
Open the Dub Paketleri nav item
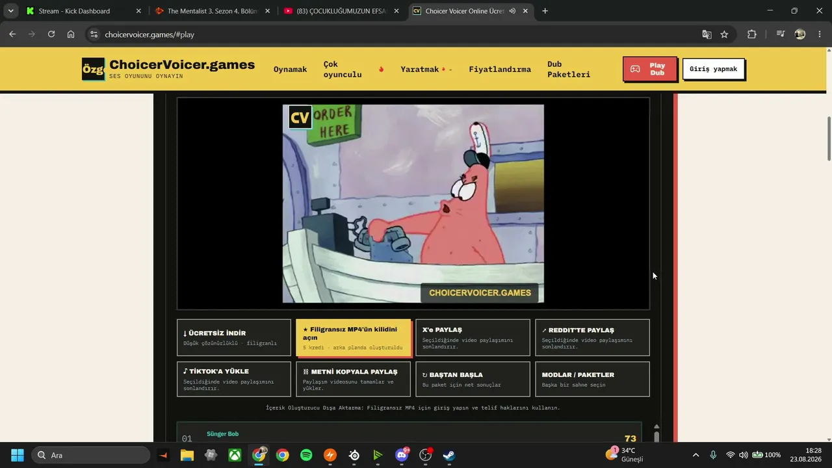[569, 70]
